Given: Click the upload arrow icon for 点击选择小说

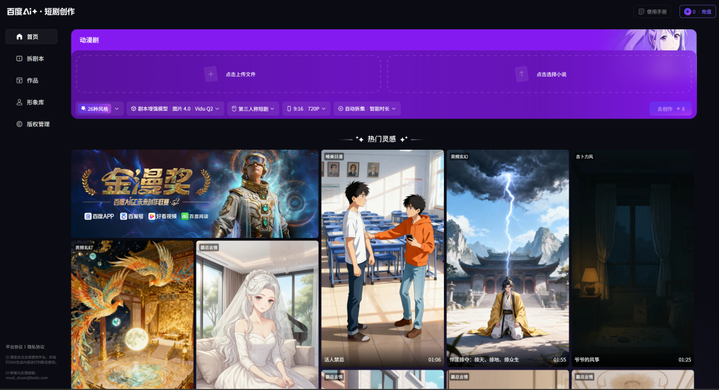Looking at the screenshot, I should [521, 74].
